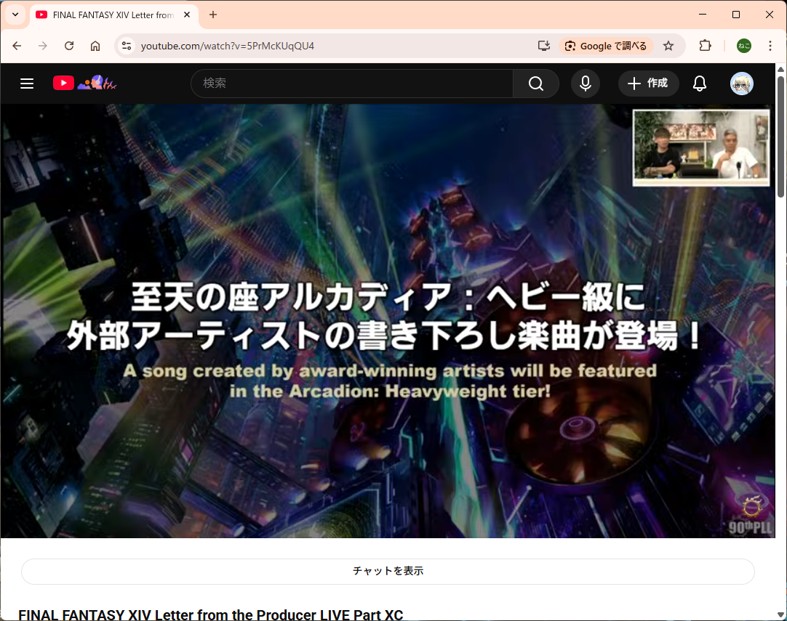The image size is (787, 621).
Task: Open the Chrome profile ねこ menu
Action: click(x=744, y=46)
